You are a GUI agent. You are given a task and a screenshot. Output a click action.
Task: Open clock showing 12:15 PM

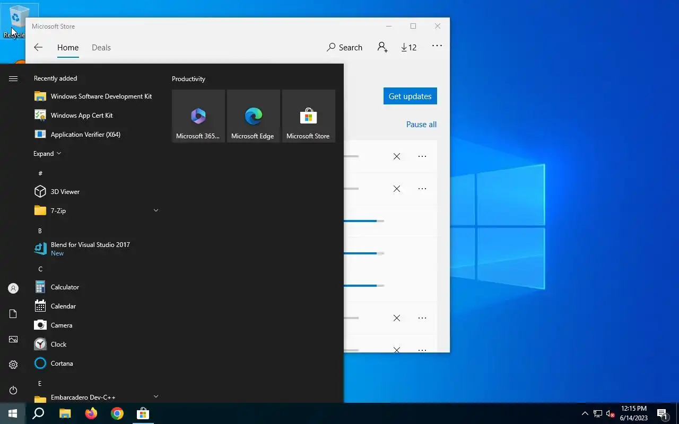pyautogui.click(x=634, y=413)
